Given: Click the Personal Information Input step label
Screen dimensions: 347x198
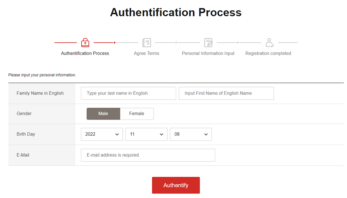Looking at the screenshot, I should (208, 53).
